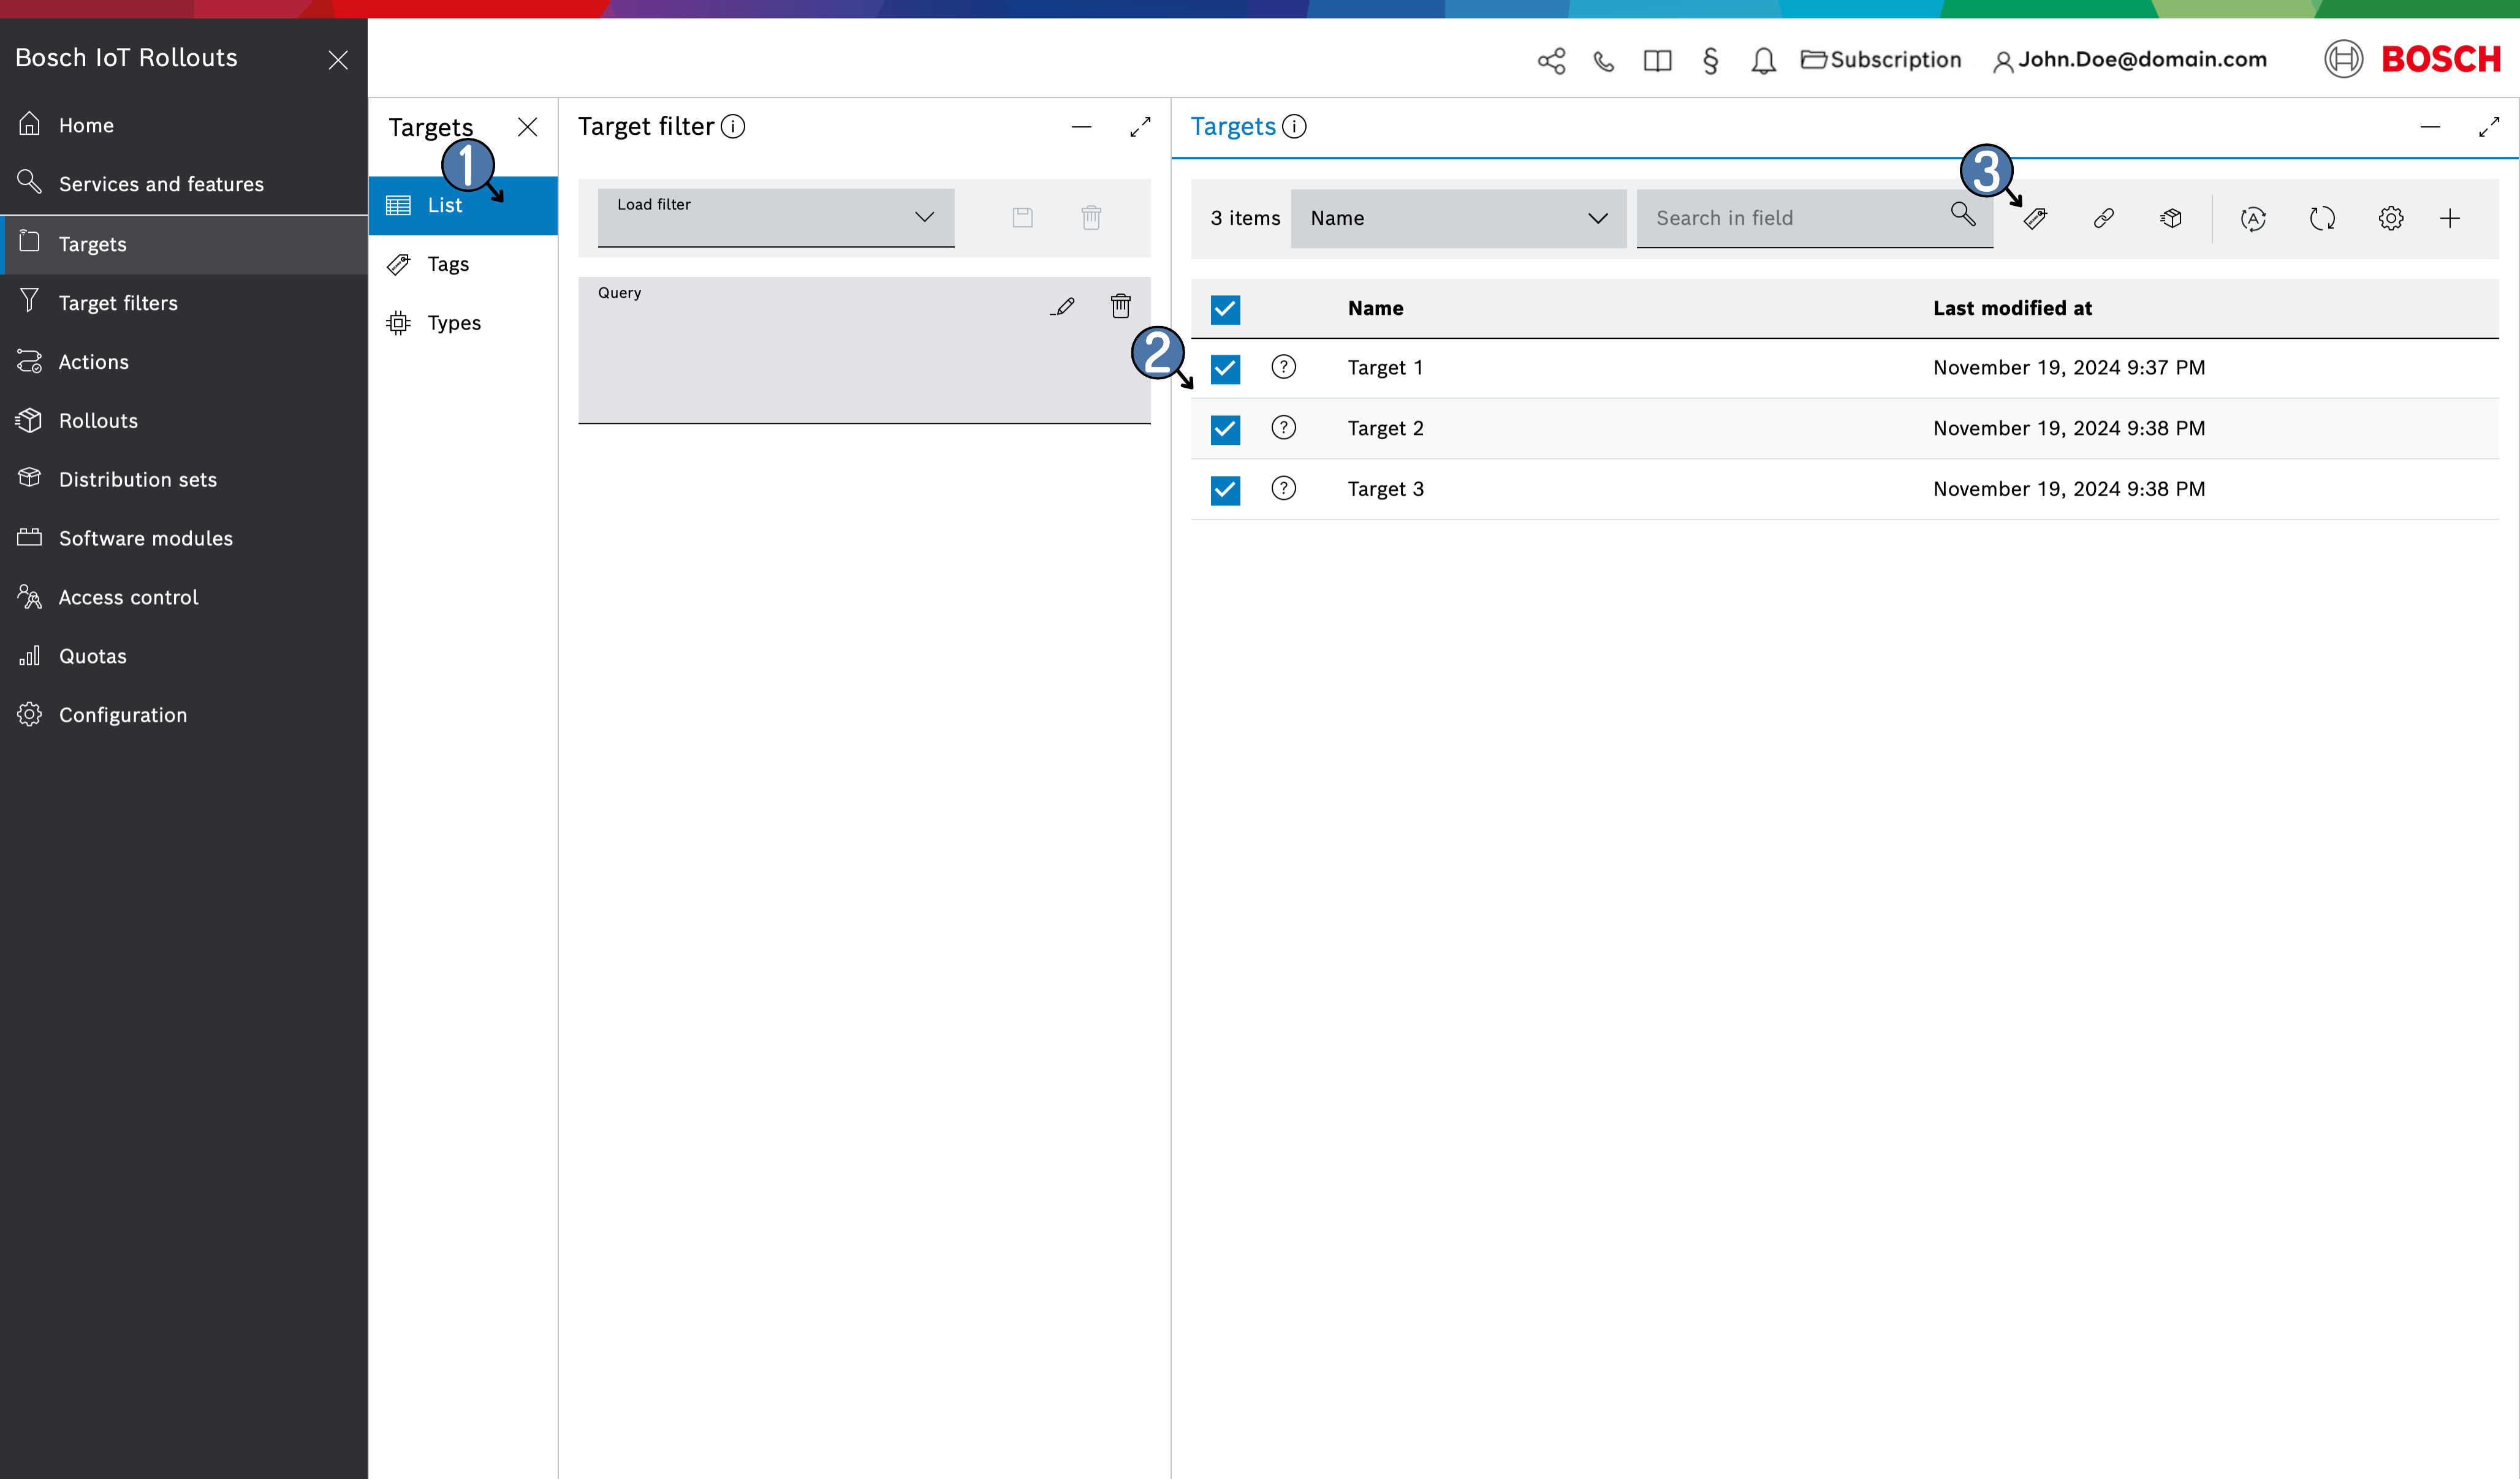This screenshot has height=1479, width=2520.
Task: Uncheck the Target 1 checkbox
Action: tap(1225, 368)
